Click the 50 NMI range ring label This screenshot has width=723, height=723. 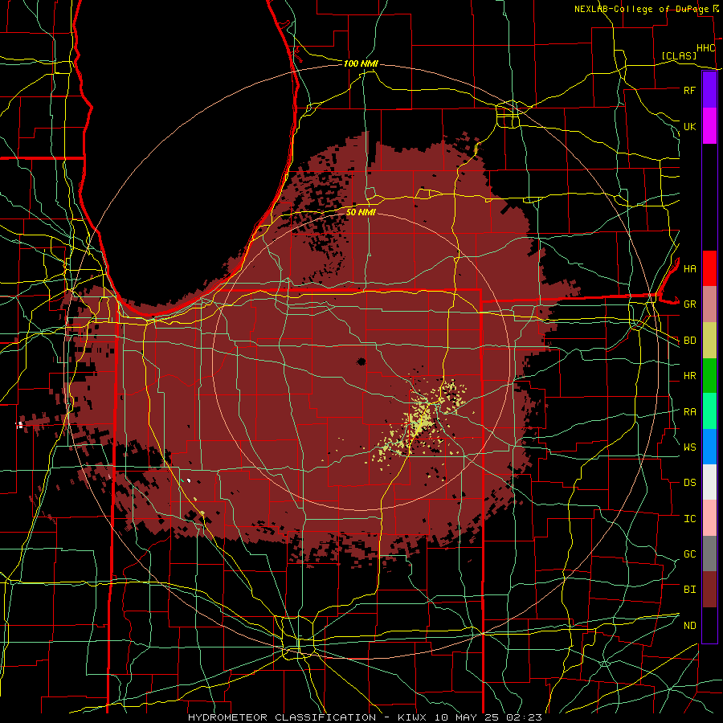(361, 212)
